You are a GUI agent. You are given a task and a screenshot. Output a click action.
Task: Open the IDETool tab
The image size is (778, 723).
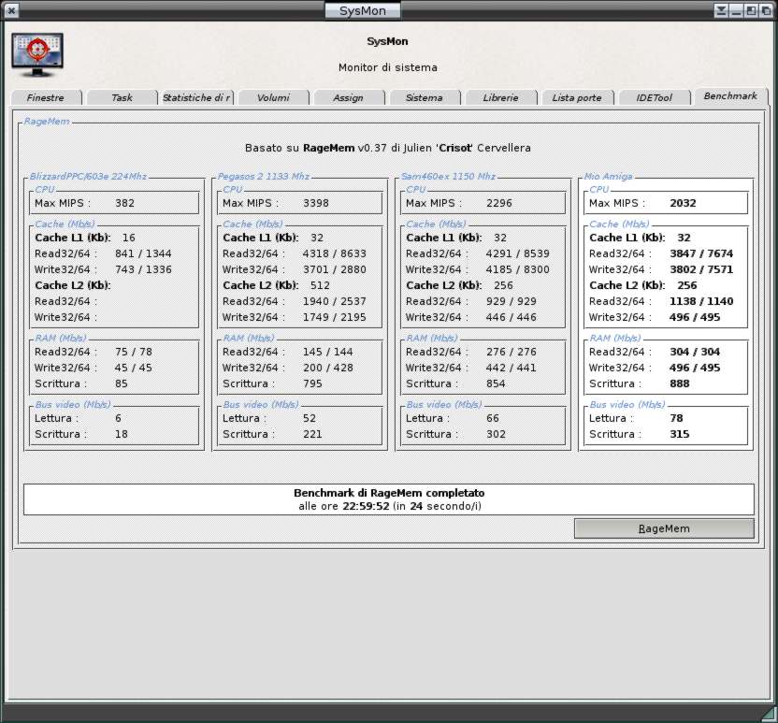(654, 97)
